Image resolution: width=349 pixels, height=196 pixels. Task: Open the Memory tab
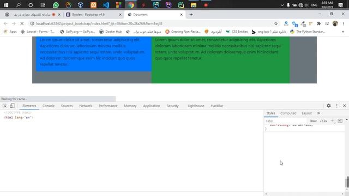pyautogui.click(x=130, y=106)
